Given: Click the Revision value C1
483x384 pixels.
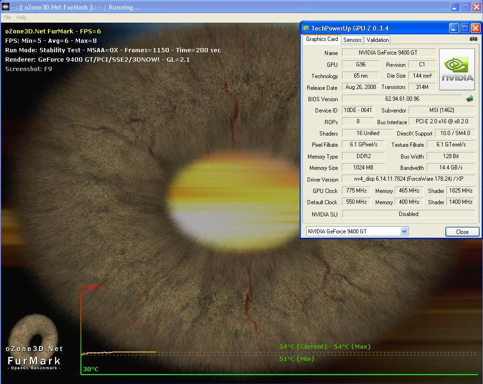Looking at the screenshot, I should [x=422, y=64].
